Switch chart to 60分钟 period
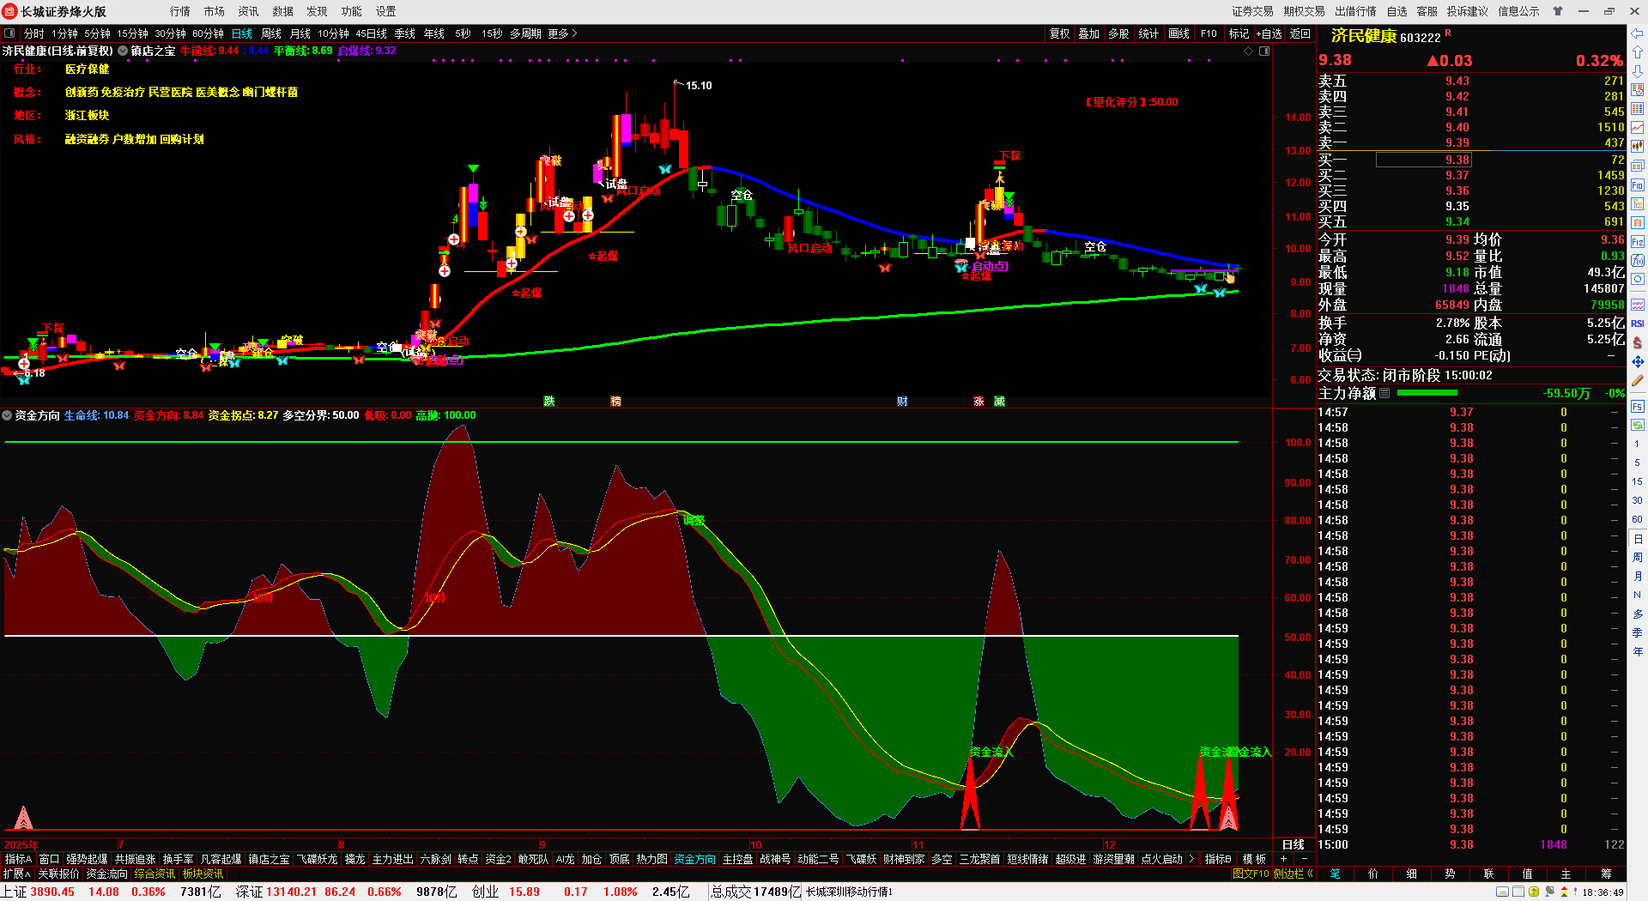The image size is (1648, 901). [208, 33]
